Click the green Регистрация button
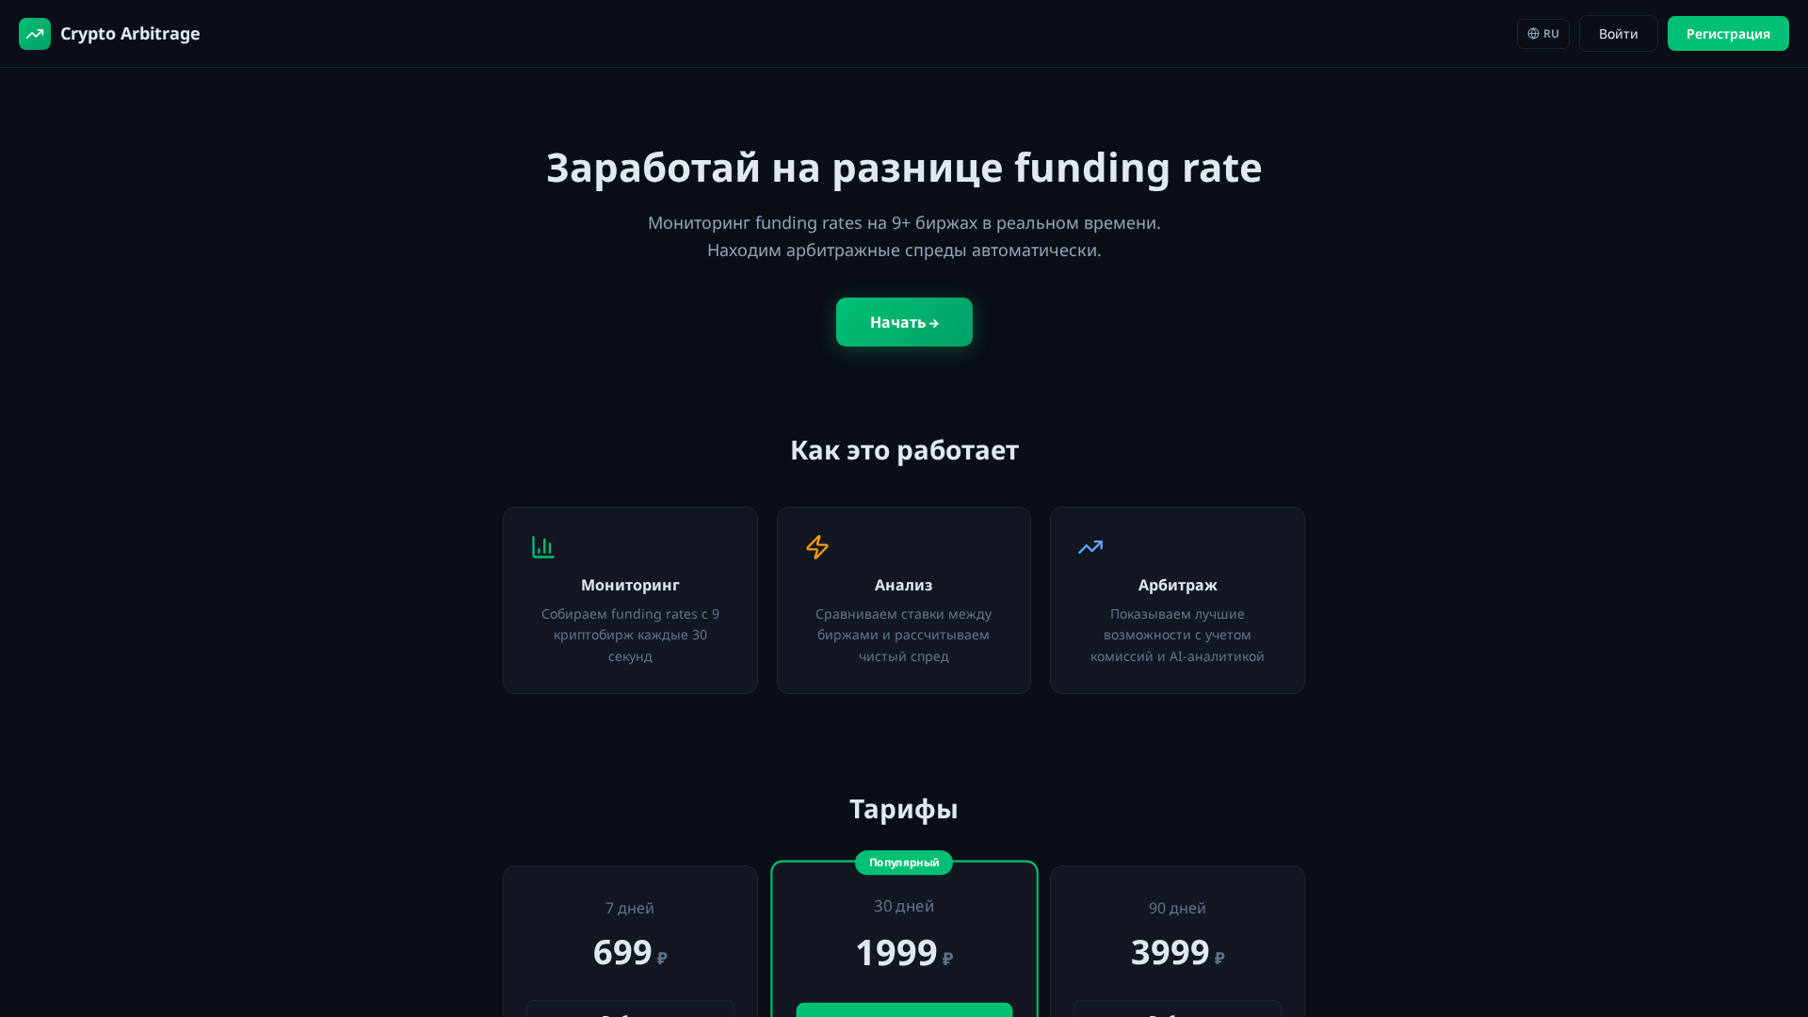1808x1017 pixels. (1728, 33)
